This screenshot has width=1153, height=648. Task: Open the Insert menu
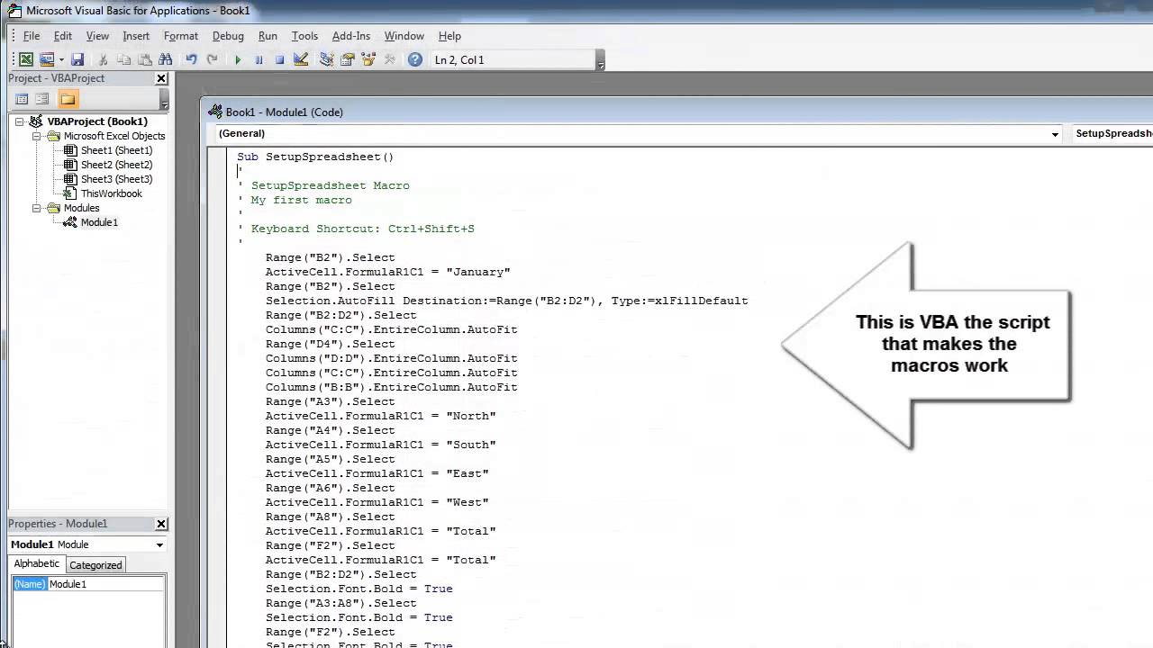pyautogui.click(x=136, y=36)
